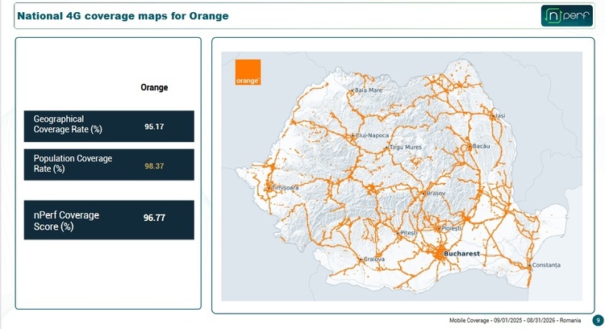Click the Orange brand logo on map
The height and width of the screenshot is (329, 605).
pos(248,72)
